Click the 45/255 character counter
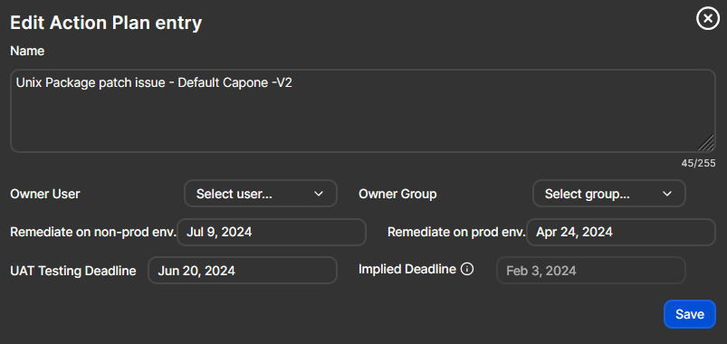Screen dimensions: 727x344 coord(698,163)
